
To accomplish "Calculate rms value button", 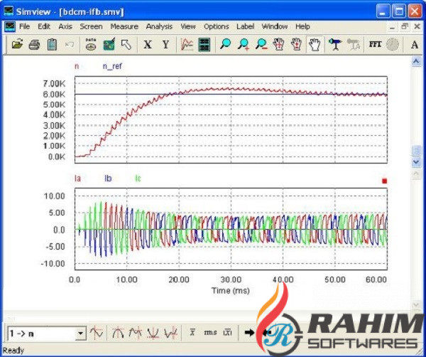I will [210, 332].
